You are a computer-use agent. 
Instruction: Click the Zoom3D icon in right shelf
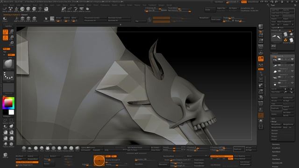[261, 91]
